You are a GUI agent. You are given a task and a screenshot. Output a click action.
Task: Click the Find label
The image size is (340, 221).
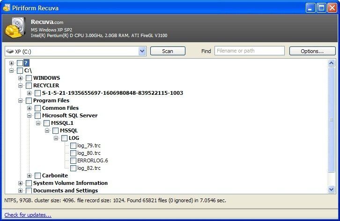point(206,51)
